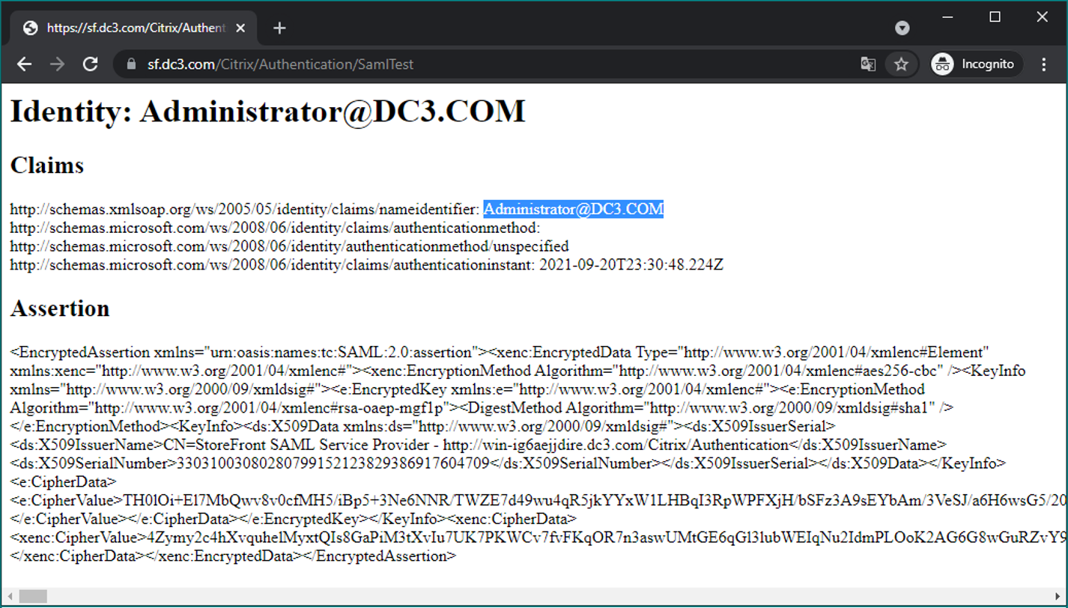Click the Assertion heading
This screenshot has height=608, width=1068.
[x=60, y=308]
